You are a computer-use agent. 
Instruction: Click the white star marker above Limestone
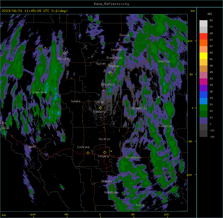click(40, 89)
